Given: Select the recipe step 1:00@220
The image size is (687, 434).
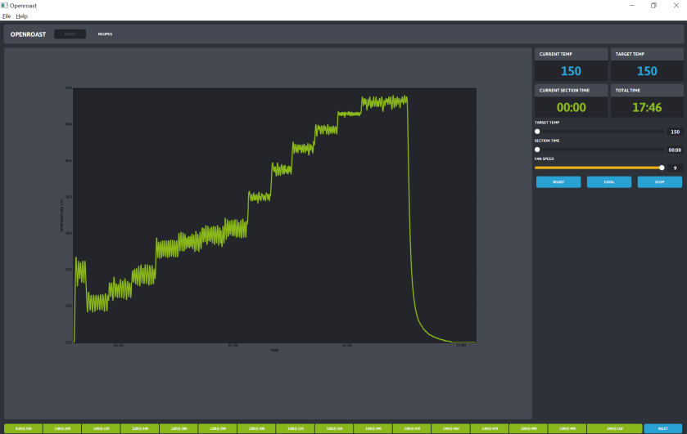Looking at the screenshot, I should pos(101,428).
